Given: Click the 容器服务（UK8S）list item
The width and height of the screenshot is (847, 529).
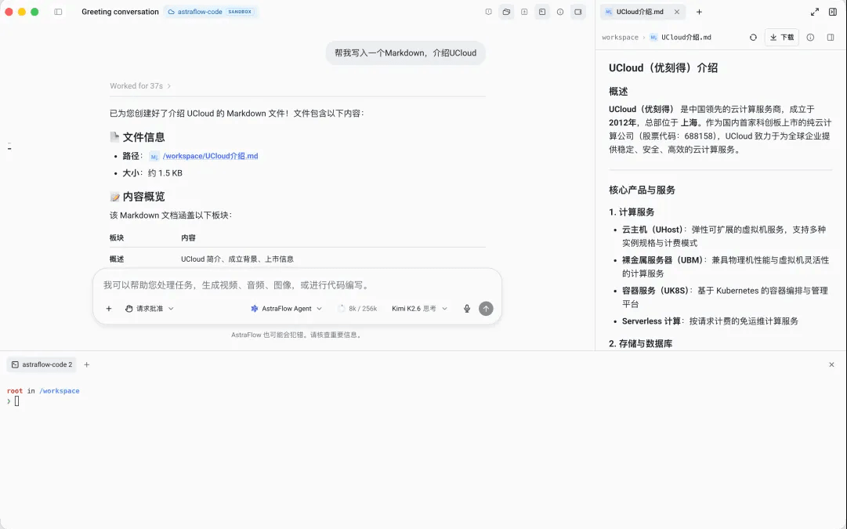Looking at the screenshot, I should click(725, 297).
